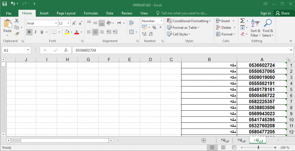The width and height of the screenshot is (295, 151).
Task: Click the Accounting Number Format icon
Action: [x=144, y=28]
